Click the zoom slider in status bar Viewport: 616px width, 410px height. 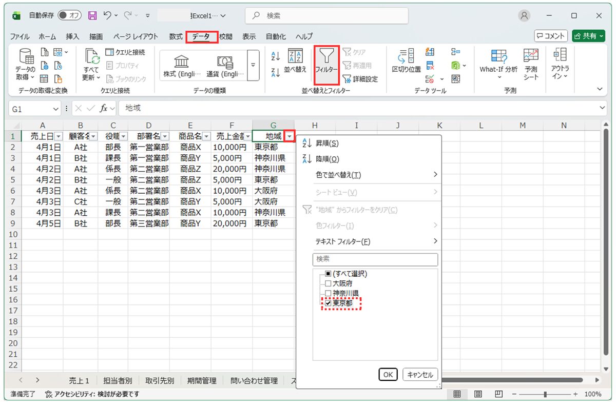point(545,394)
